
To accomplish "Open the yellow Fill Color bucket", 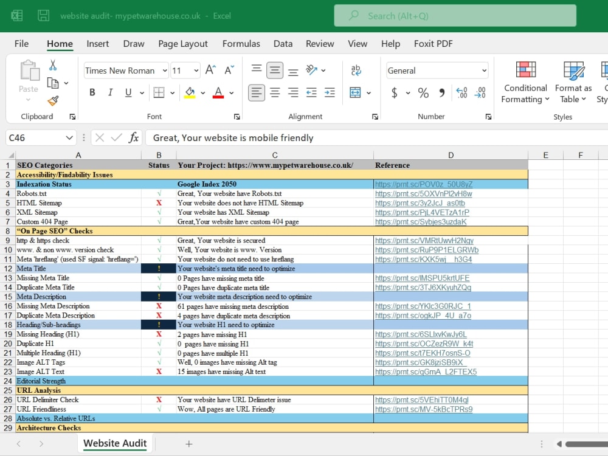I will click(190, 92).
